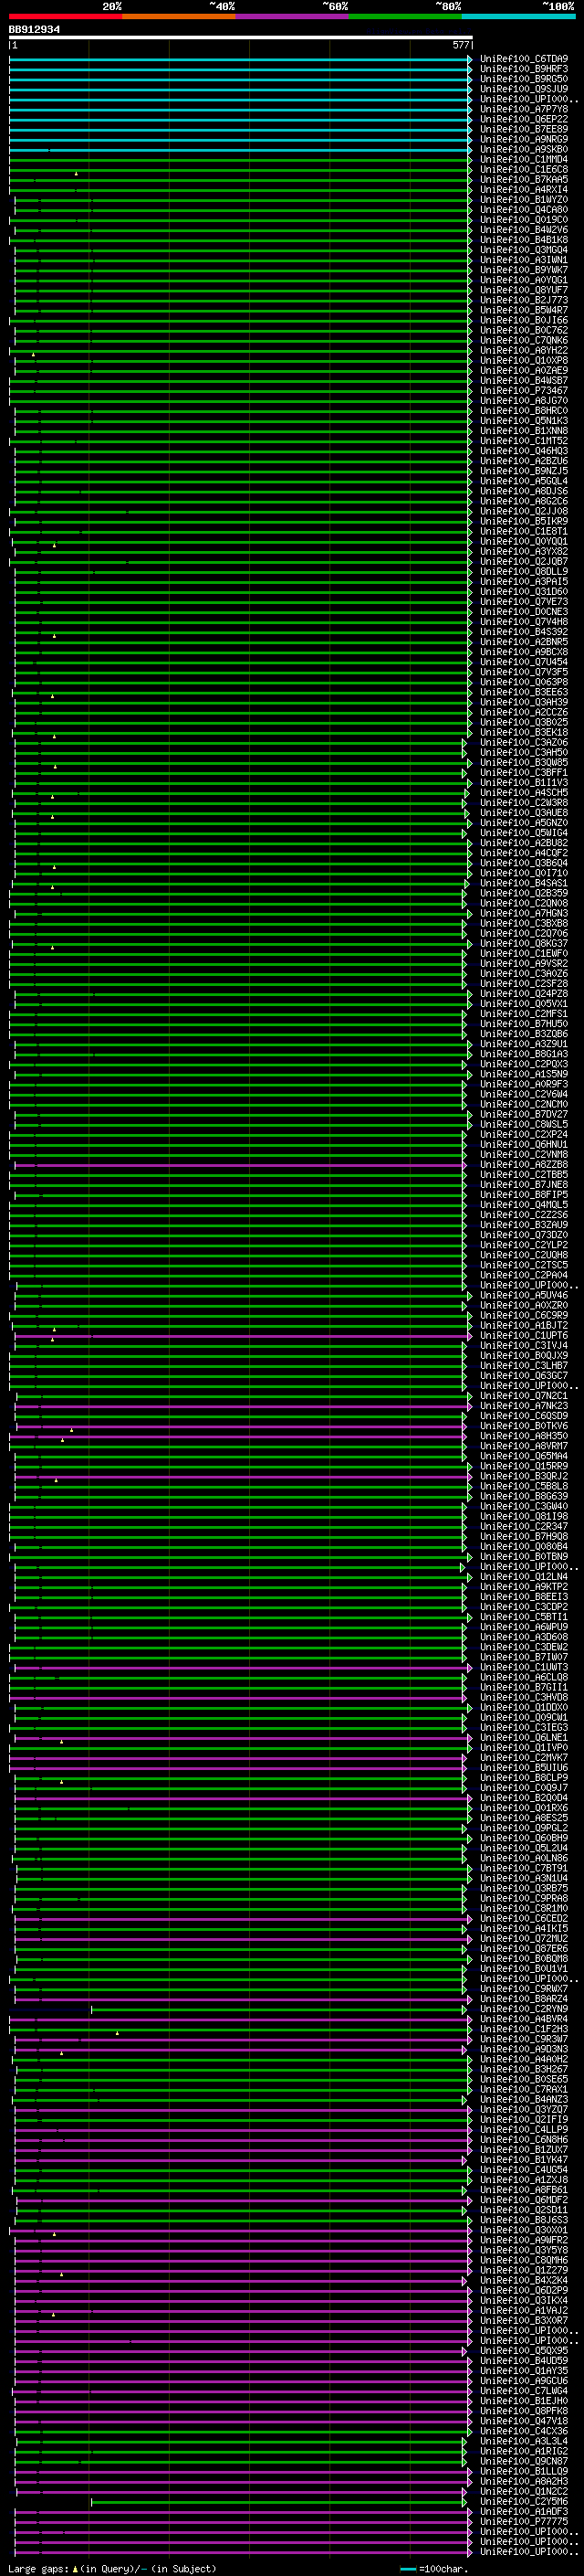
Task: Open hit UniRef100_Q9SJU9
Action: tap(524, 89)
